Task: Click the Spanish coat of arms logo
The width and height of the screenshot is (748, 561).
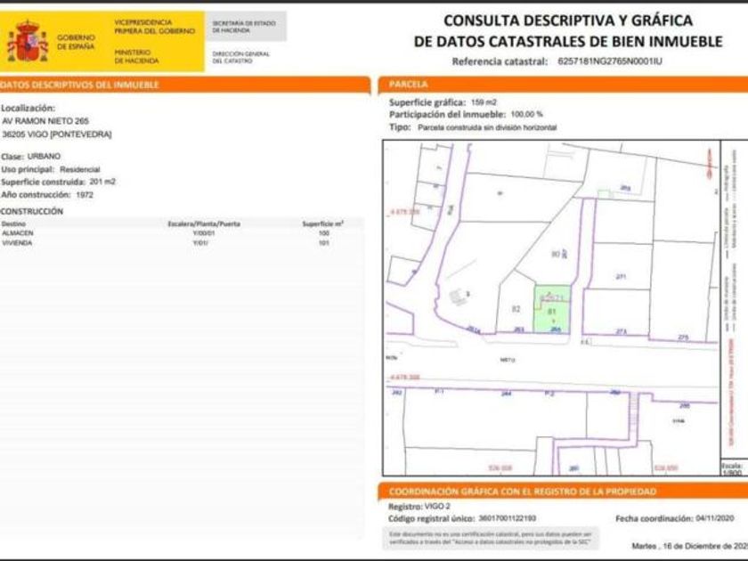Action: (28, 42)
